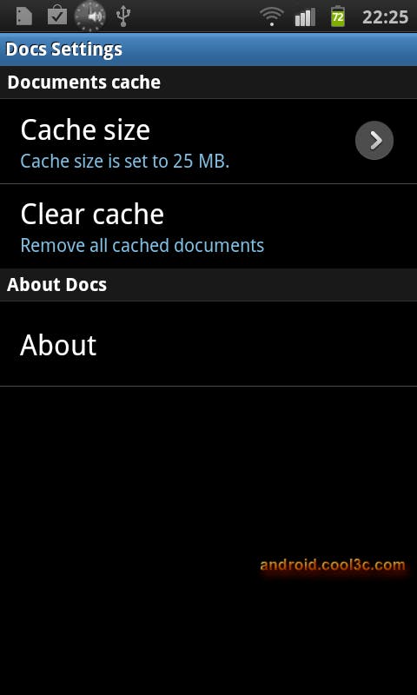The width and height of the screenshot is (417, 695).
Task: Tap 'Remove all cached documents' subtitle
Action: [x=142, y=246]
